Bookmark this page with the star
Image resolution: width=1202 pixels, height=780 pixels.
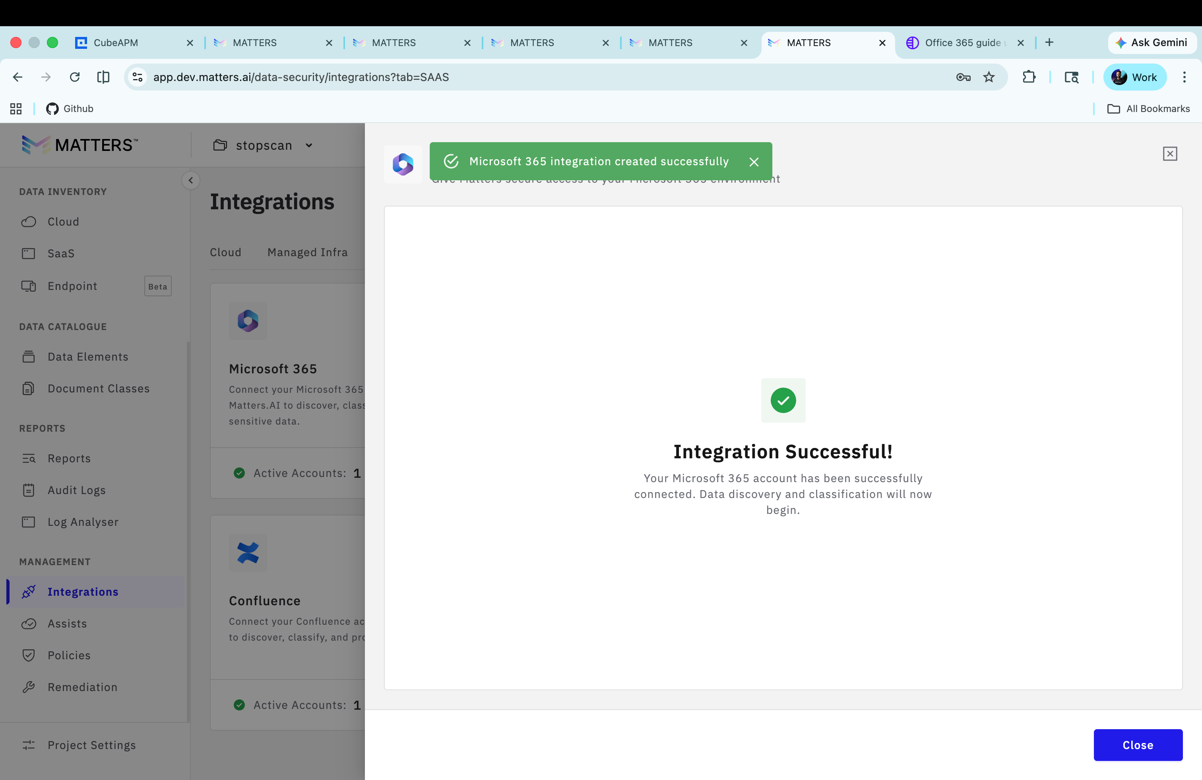(989, 77)
